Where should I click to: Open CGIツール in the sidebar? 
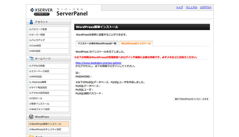point(49,98)
